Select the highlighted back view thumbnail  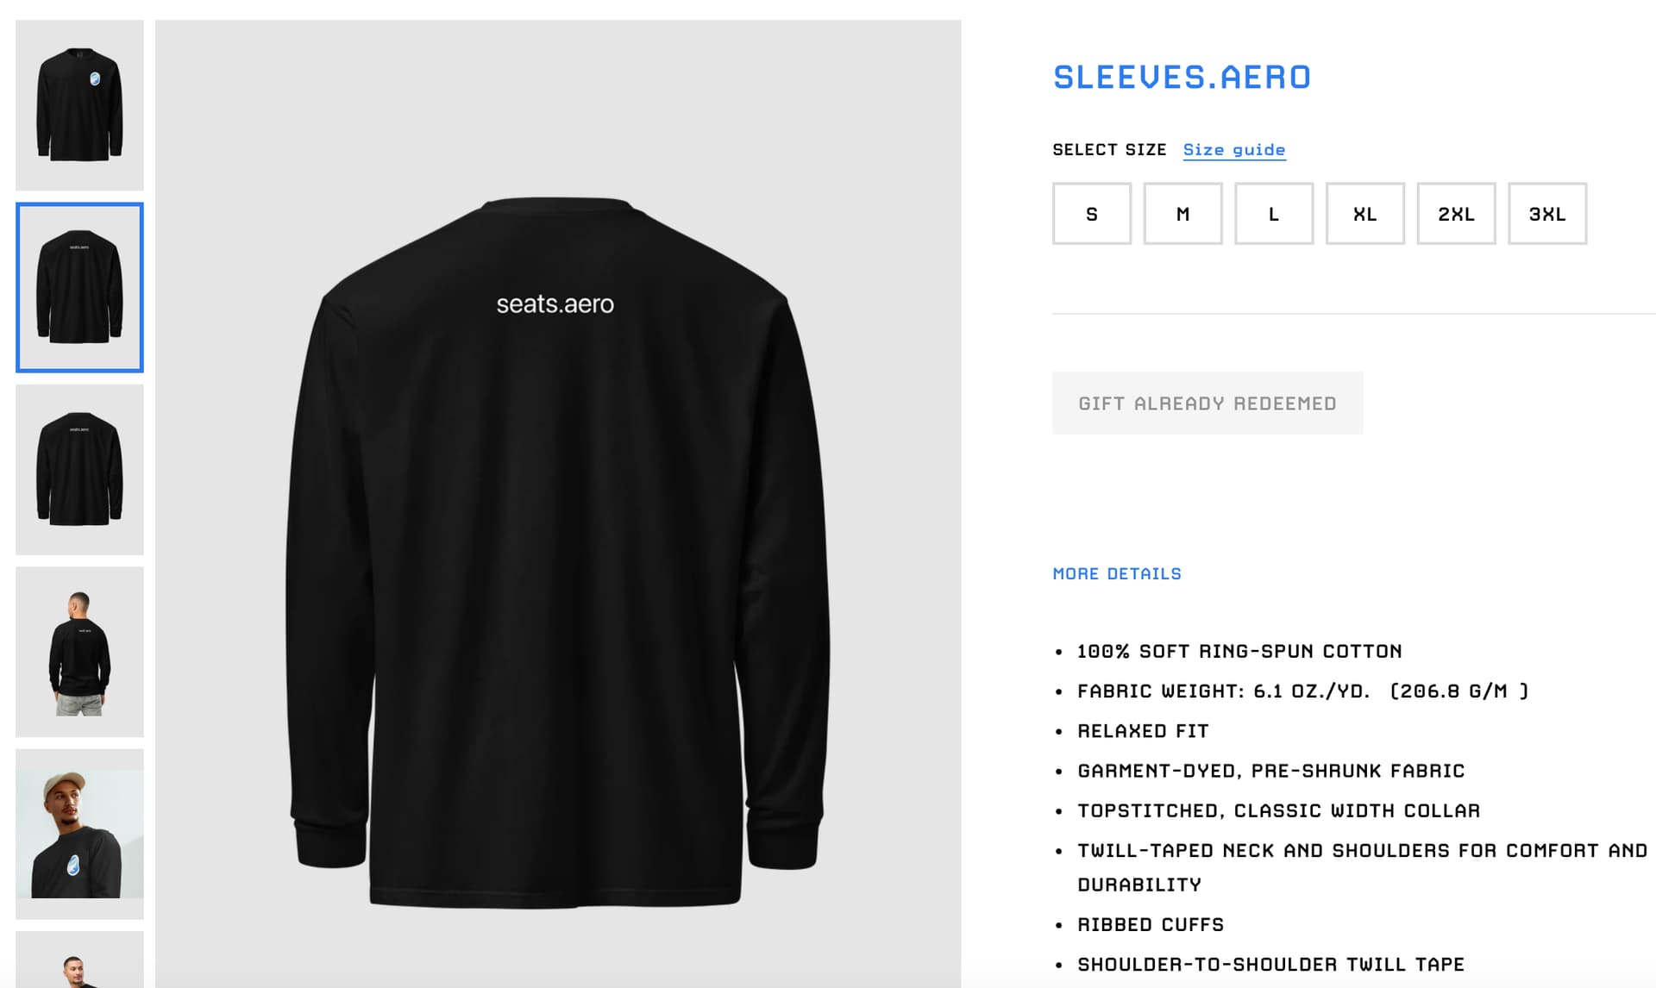pos(79,287)
